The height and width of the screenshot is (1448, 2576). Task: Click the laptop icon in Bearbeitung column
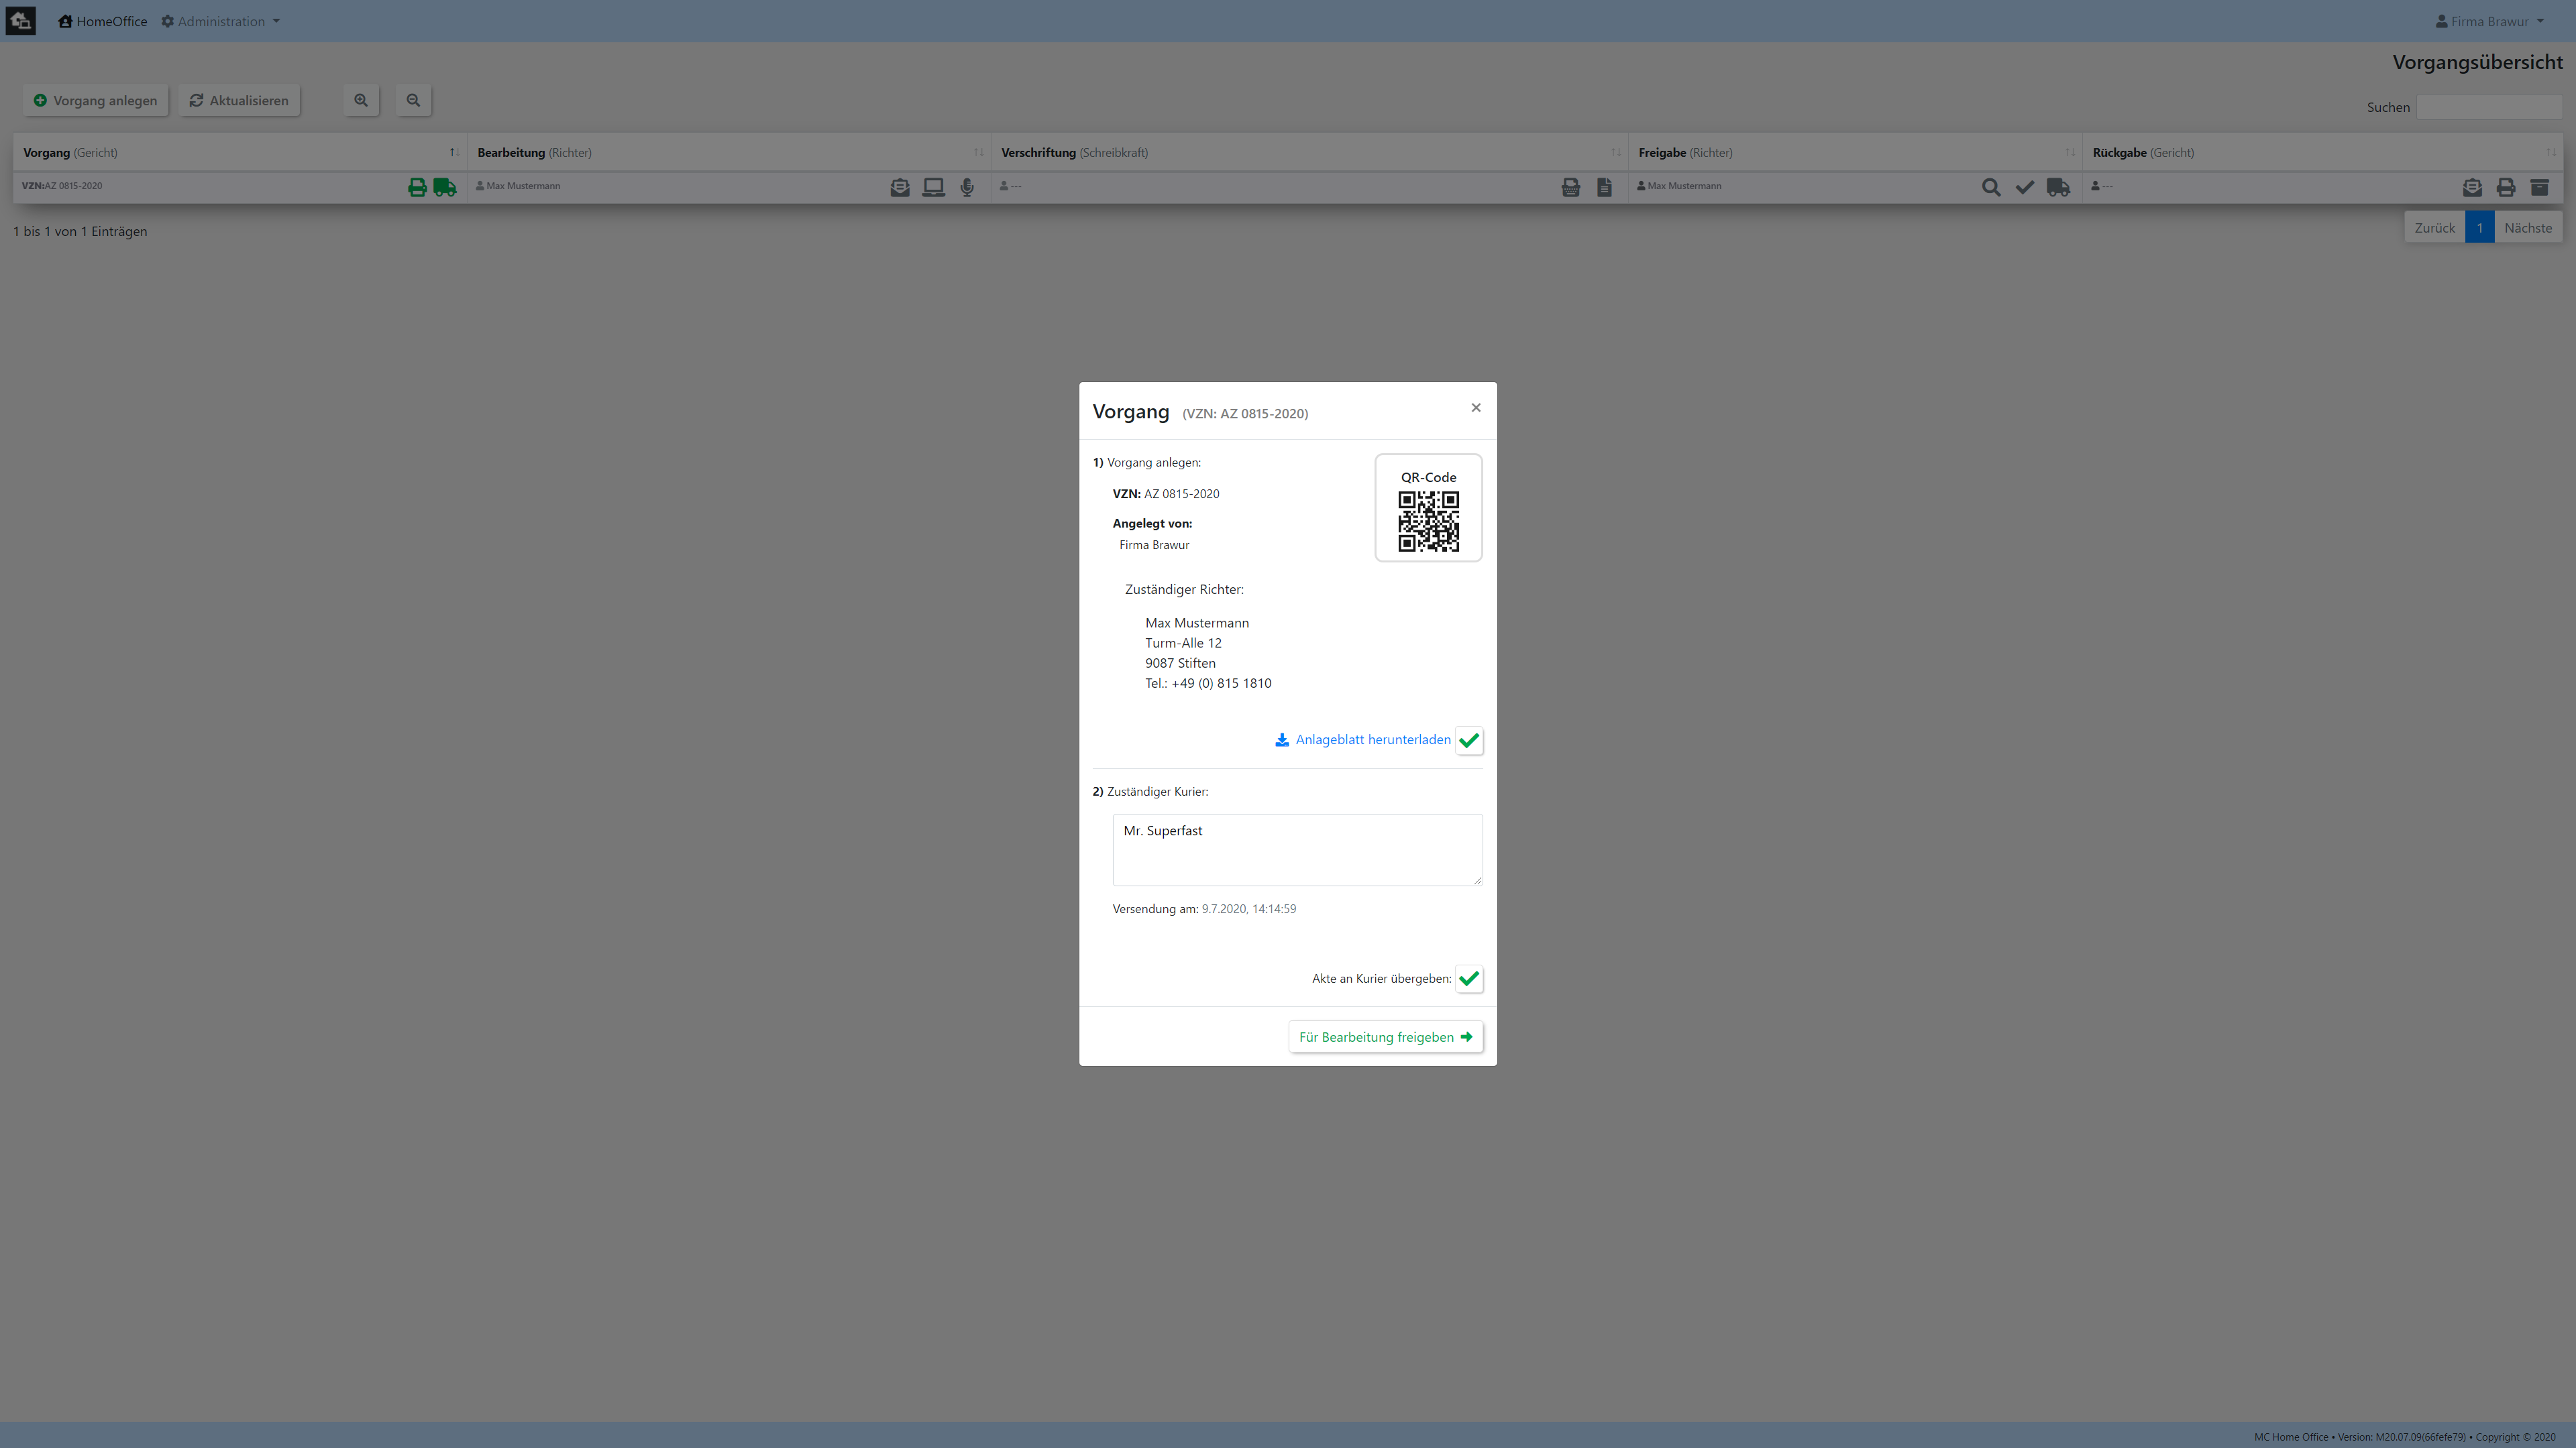[933, 187]
